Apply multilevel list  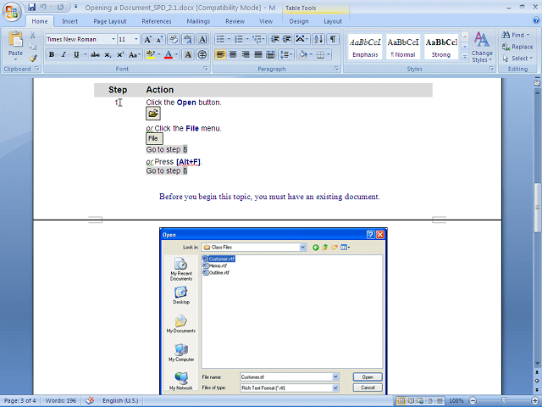pos(257,39)
